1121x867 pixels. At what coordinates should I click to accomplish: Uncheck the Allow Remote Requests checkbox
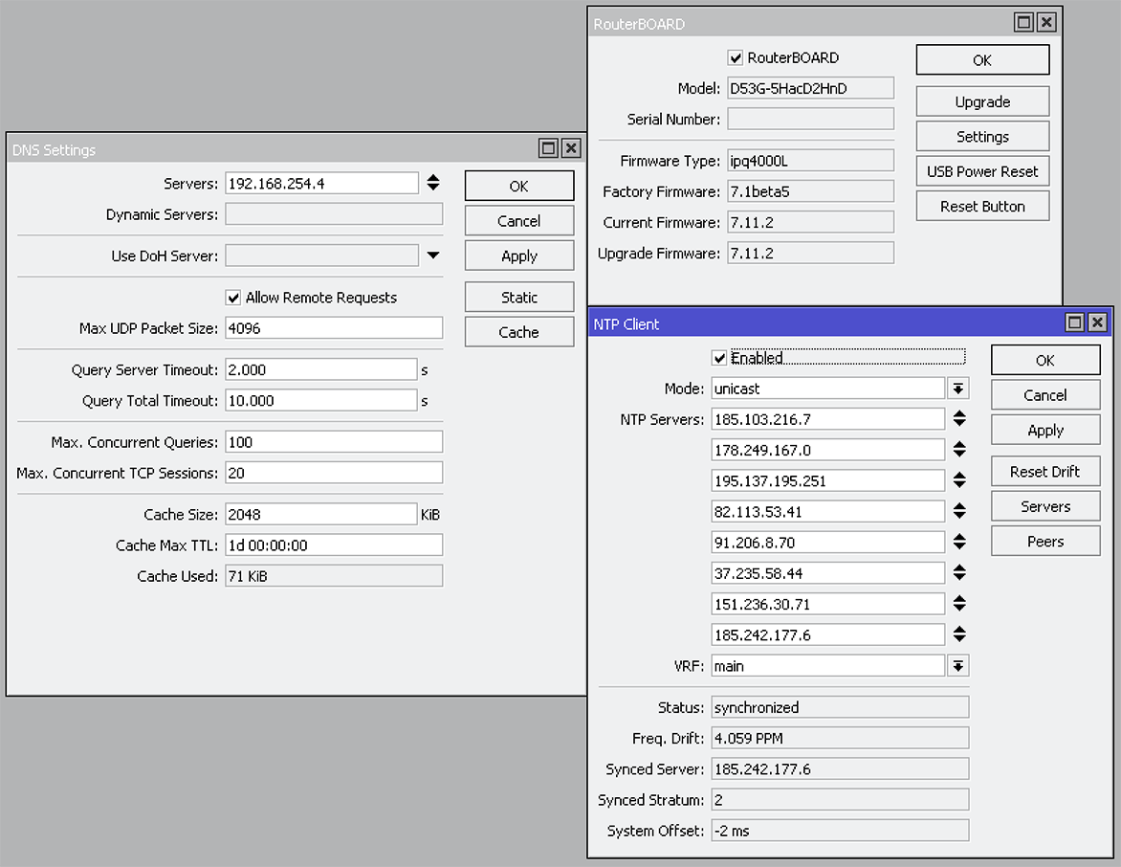(233, 298)
